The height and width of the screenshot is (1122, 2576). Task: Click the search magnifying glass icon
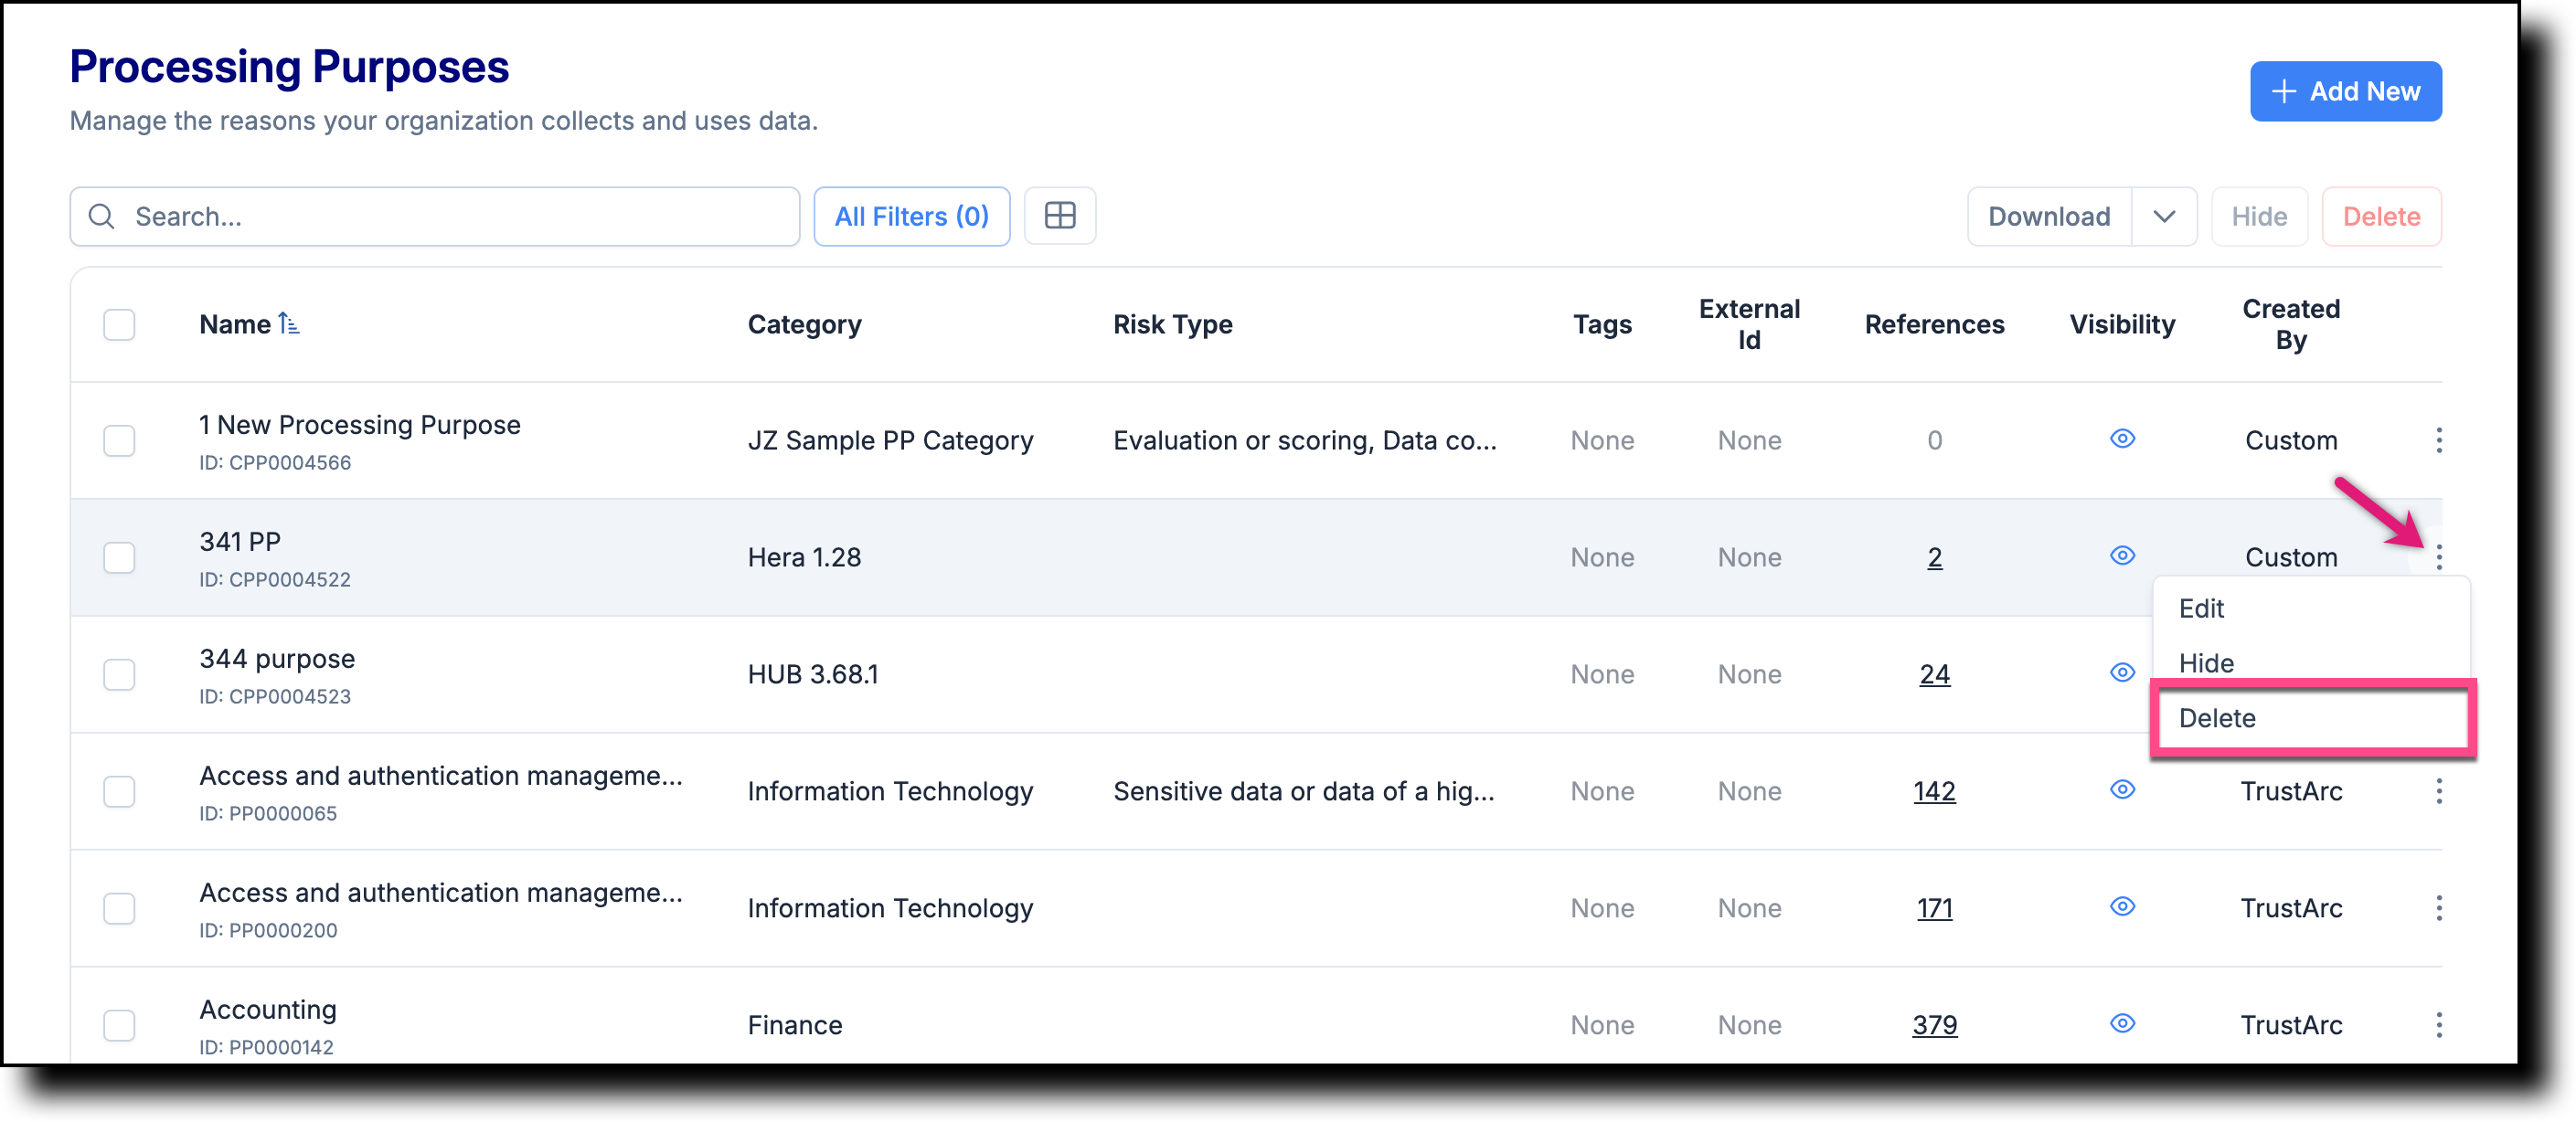click(101, 216)
